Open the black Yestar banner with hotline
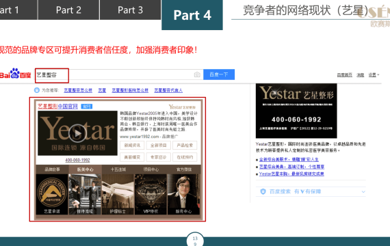The height and width of the screenshot is (246, 390). click(296, 111)
